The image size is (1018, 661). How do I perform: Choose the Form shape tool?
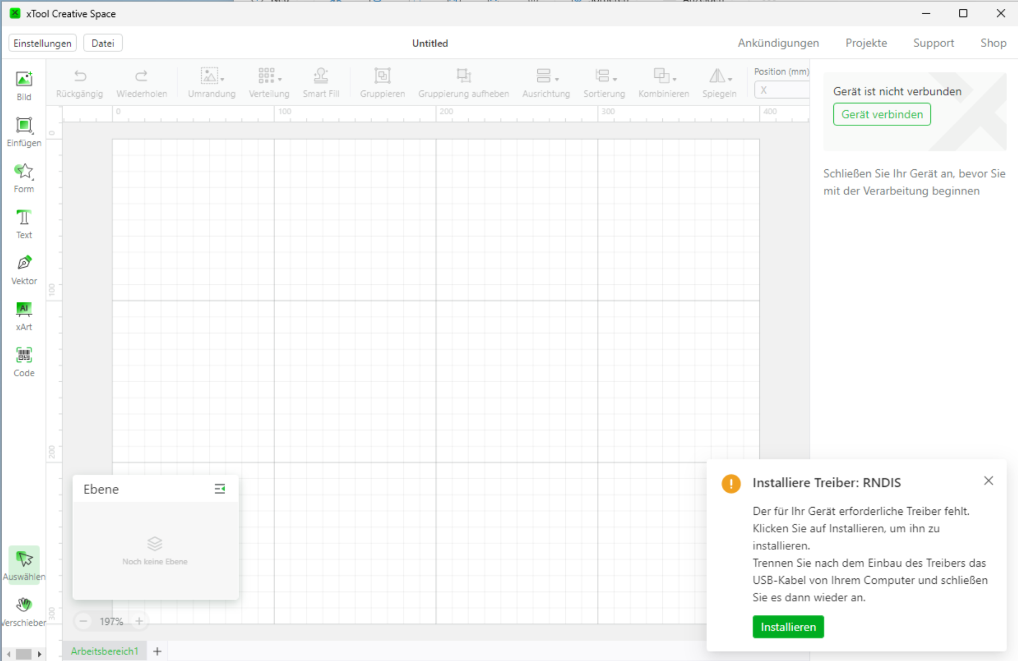[x=24, y=178]
